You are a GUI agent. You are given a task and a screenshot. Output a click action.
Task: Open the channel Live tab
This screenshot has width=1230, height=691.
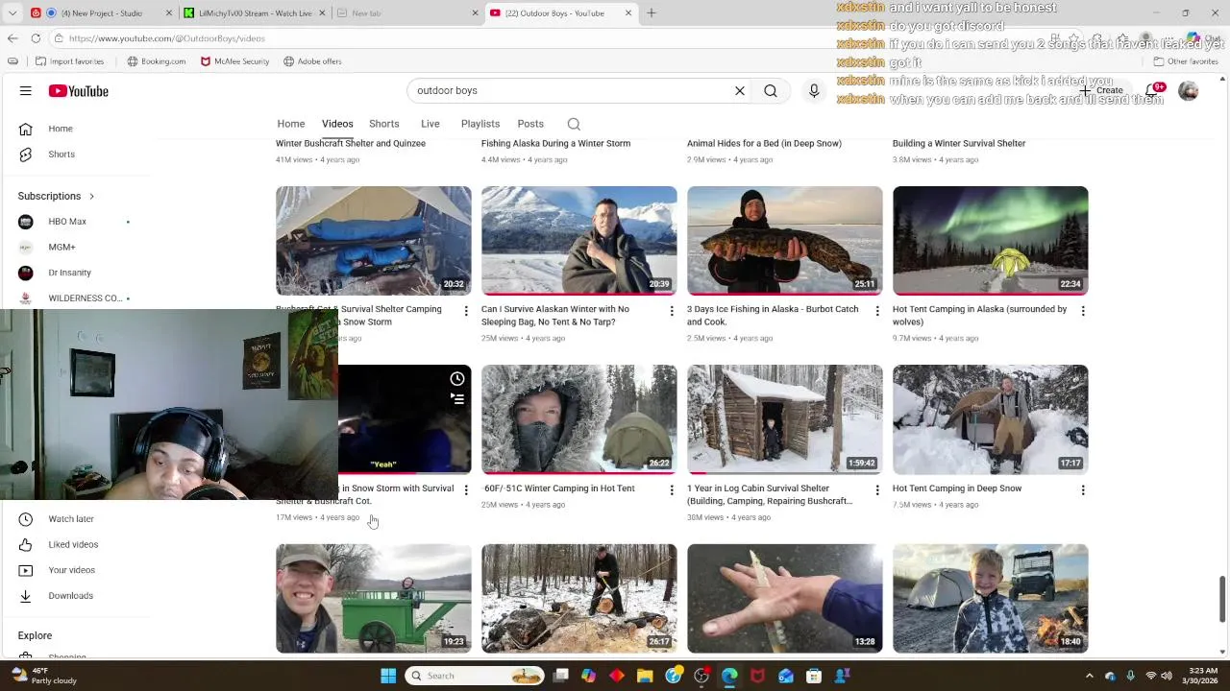click(430, 124)
